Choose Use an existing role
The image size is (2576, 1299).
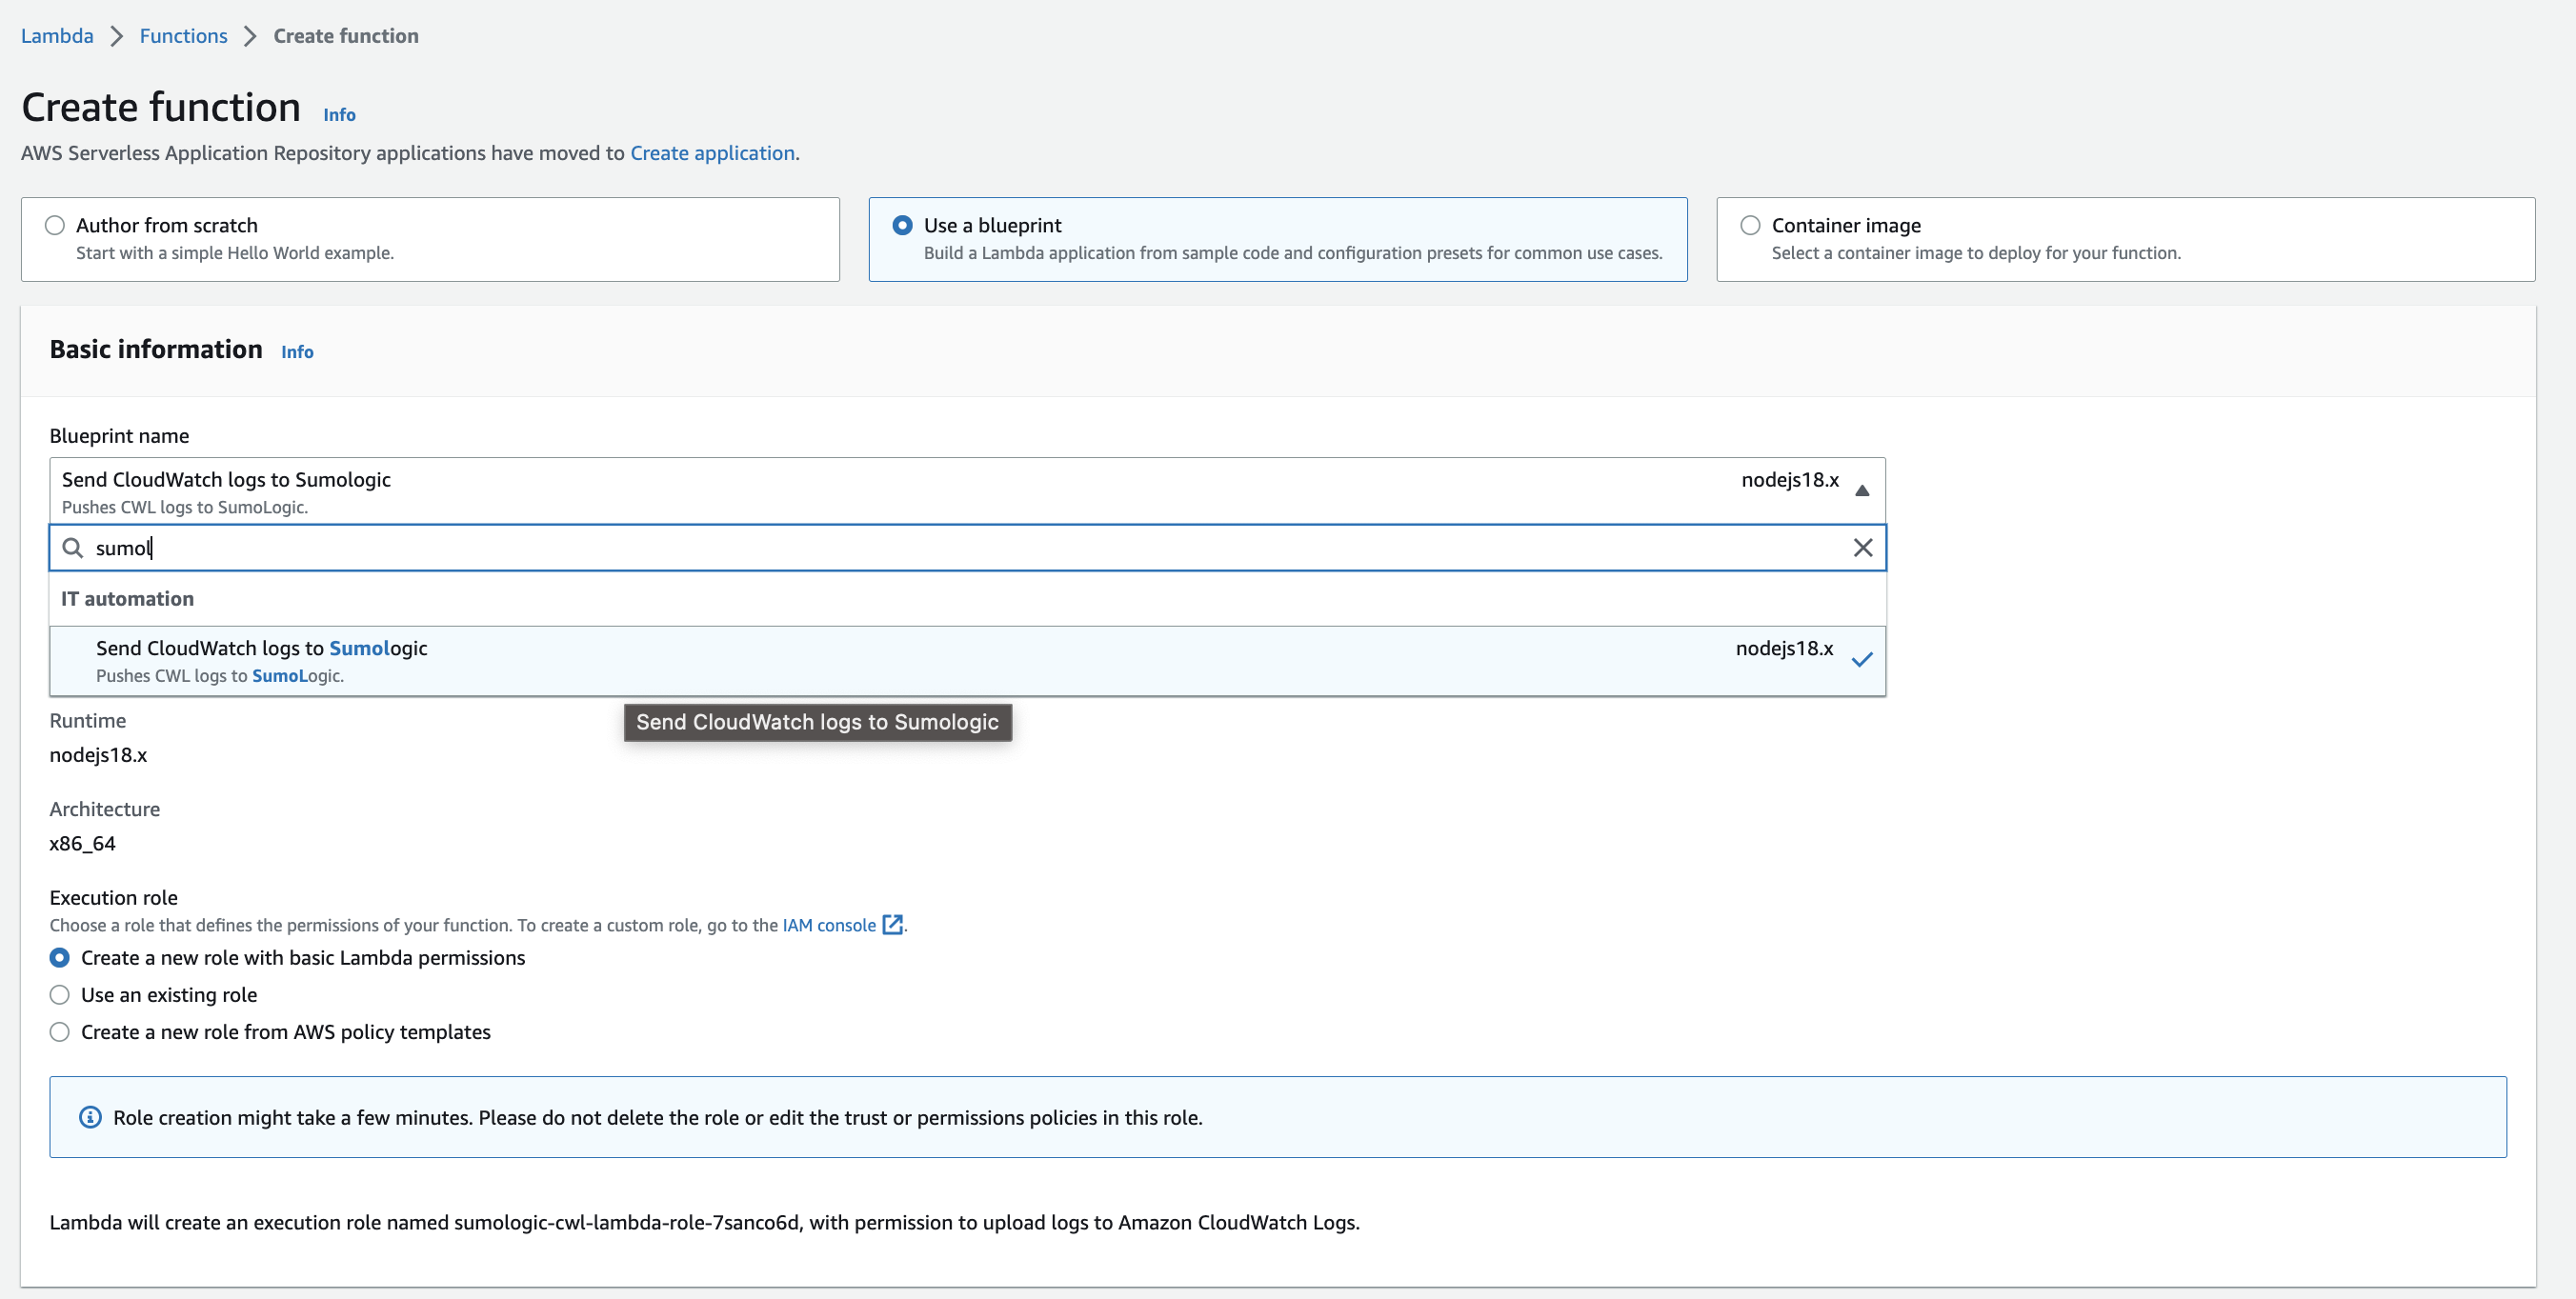coord(60,995)
